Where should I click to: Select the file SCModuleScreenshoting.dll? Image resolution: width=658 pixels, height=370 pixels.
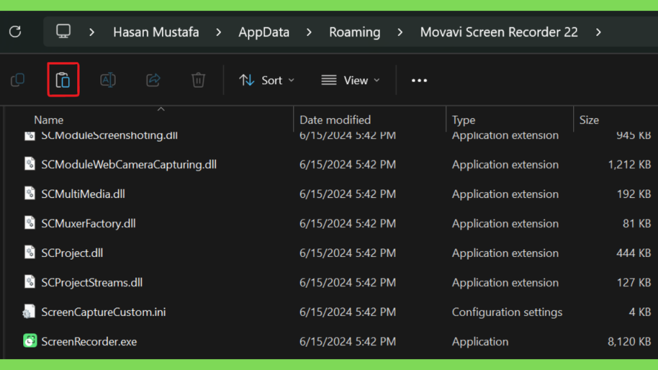tap(109, 136)
